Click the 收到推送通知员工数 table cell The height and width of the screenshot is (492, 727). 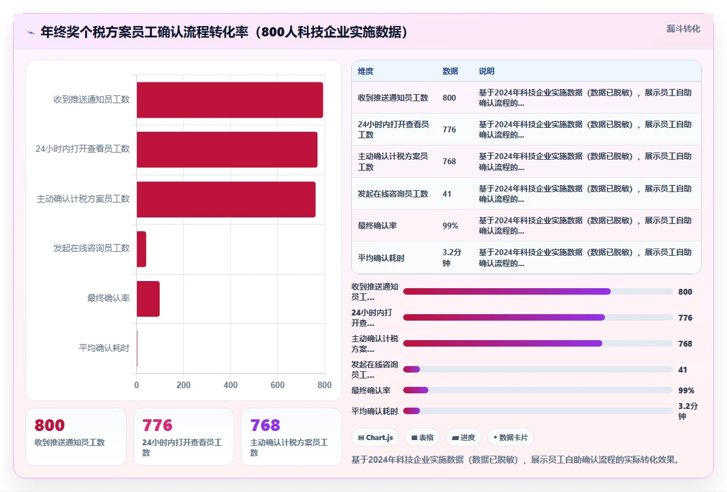click(393, 98)
